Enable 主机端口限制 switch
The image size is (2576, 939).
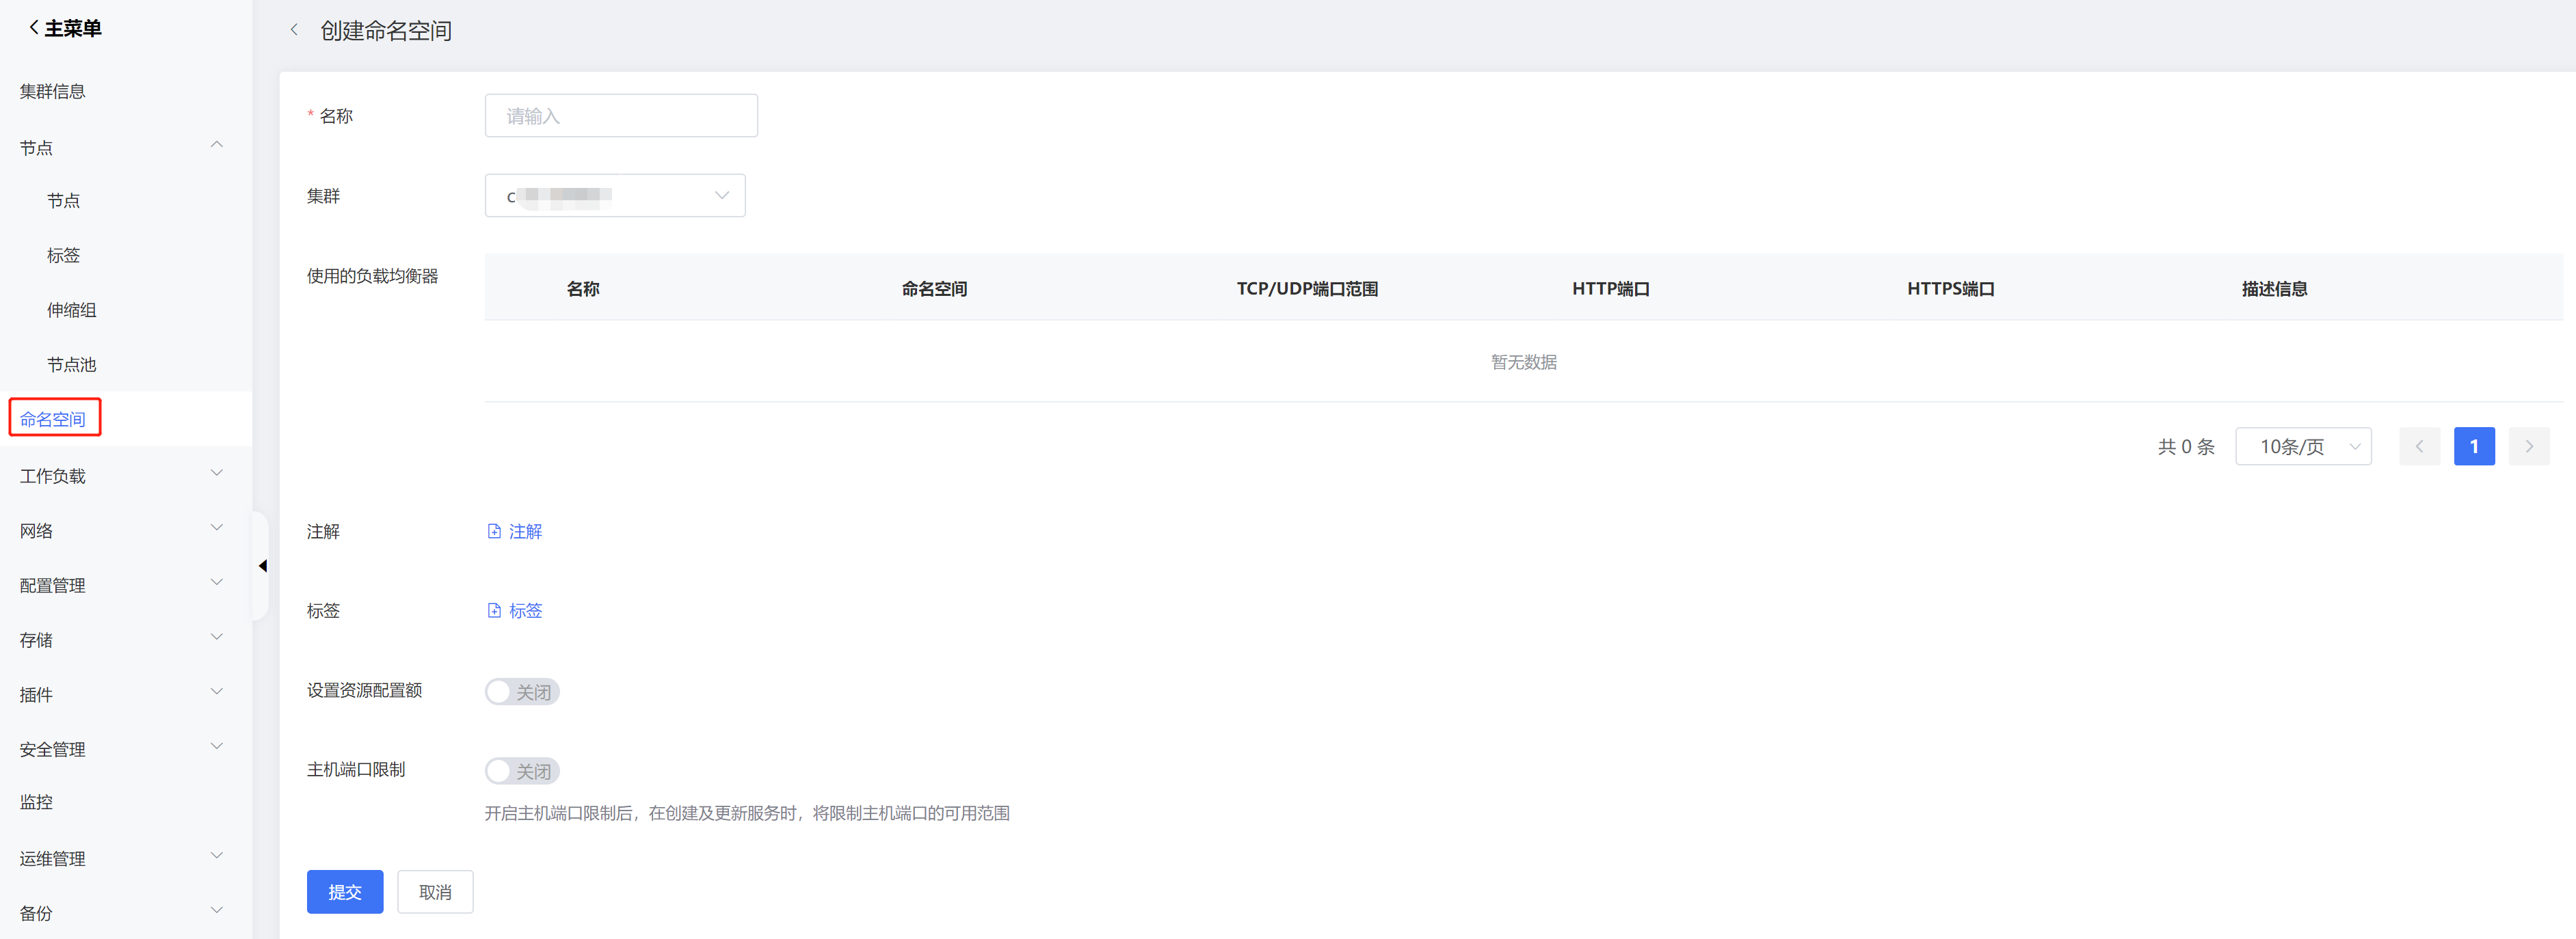coord(521,770)
